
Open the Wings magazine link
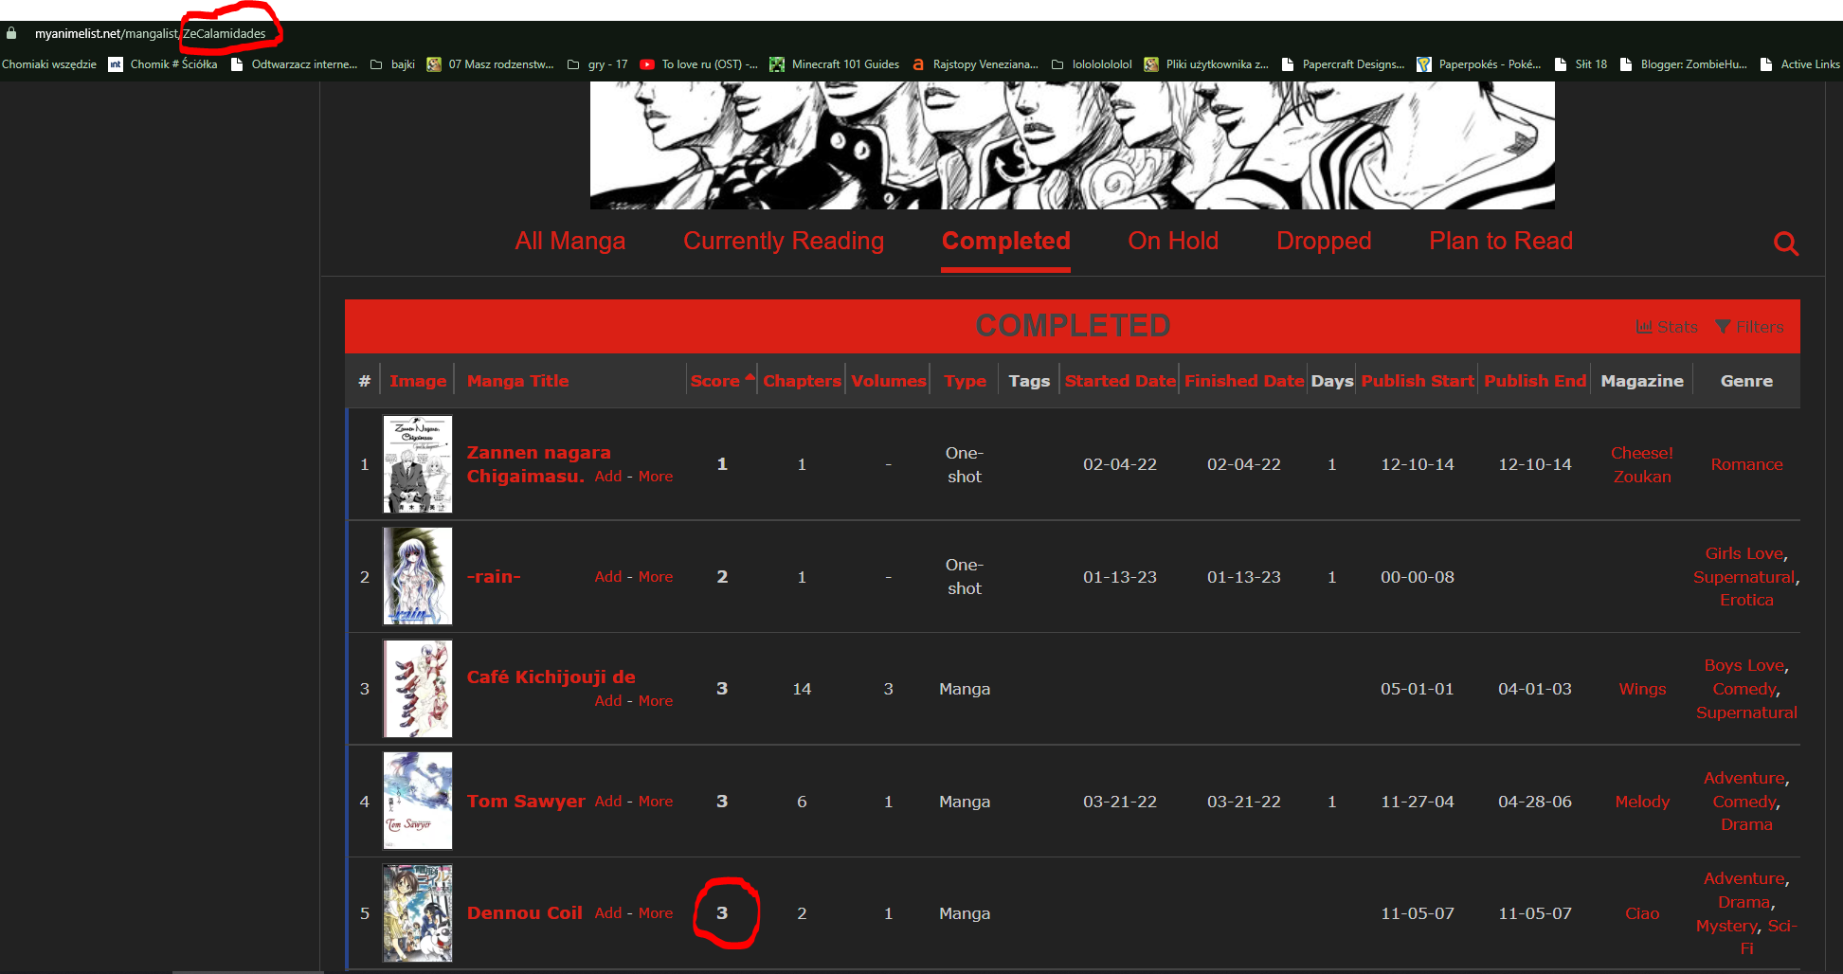pyautogui.click(x=1642, y=689)
